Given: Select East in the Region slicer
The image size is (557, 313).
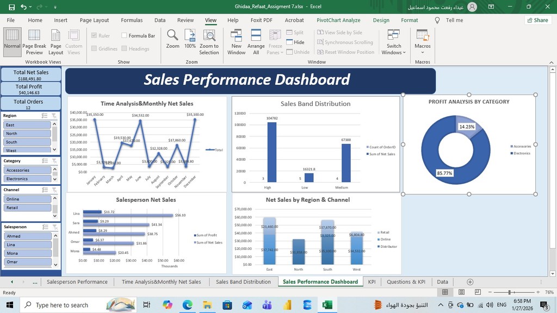Looking at the screenshot, I should click(x=27, y=125).
